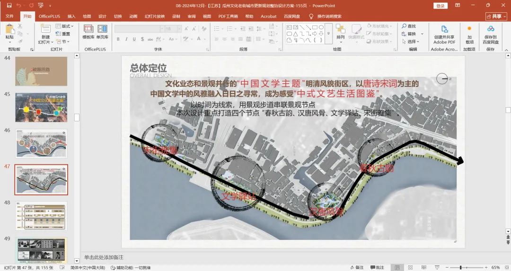This screenshot has height=271, width=511.
Task: Click the notes pane '单击此处添加备注'
Action: (104, 257)
